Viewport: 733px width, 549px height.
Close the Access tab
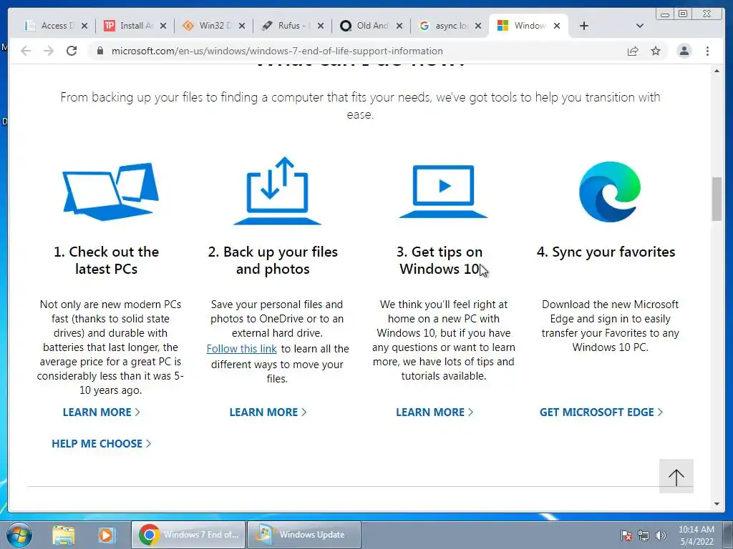click(84, 26)
